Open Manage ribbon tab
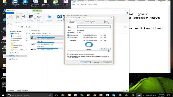173x97 pixels. click(x=37, y=13)
